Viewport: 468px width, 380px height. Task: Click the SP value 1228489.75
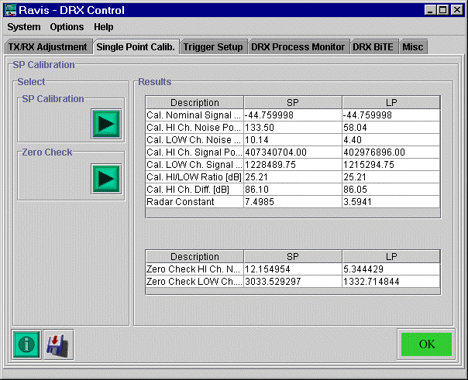[x=293, y=165]
